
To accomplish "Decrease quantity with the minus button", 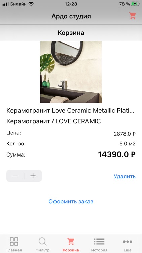I will (15, 176).
